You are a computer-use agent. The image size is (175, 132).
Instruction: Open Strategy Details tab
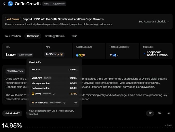pos(55,36)
